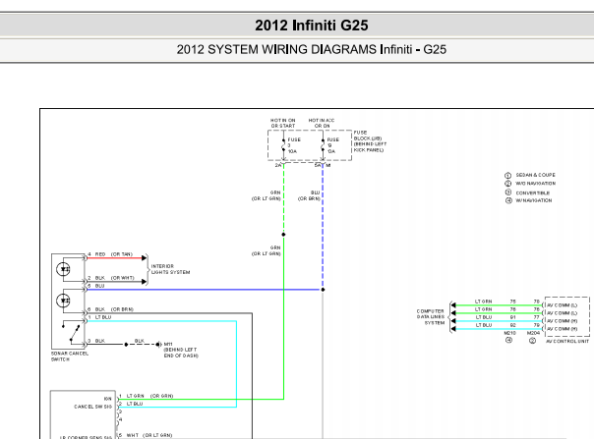Click the "LT BLU" label at sonar switch pin 1
The height and width of the screenshot is (439, 594).
pyautogui.click(x=103, y=317)
